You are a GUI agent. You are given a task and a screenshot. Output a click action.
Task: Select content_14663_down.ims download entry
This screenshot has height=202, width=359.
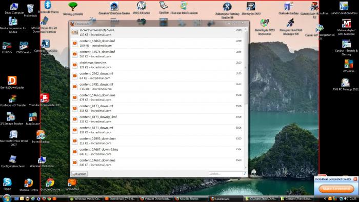coord(157,97)
